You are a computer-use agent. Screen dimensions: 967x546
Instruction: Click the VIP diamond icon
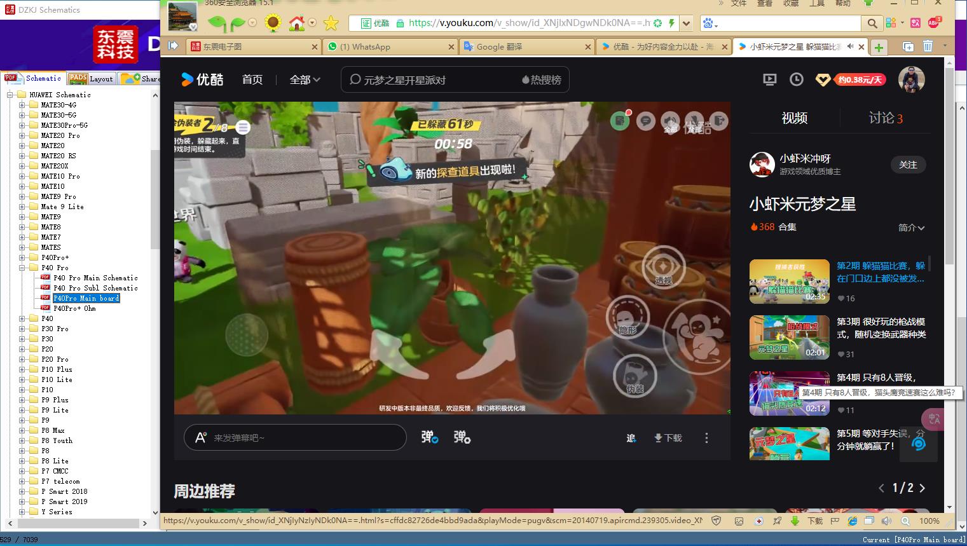(x=823, y=80)
